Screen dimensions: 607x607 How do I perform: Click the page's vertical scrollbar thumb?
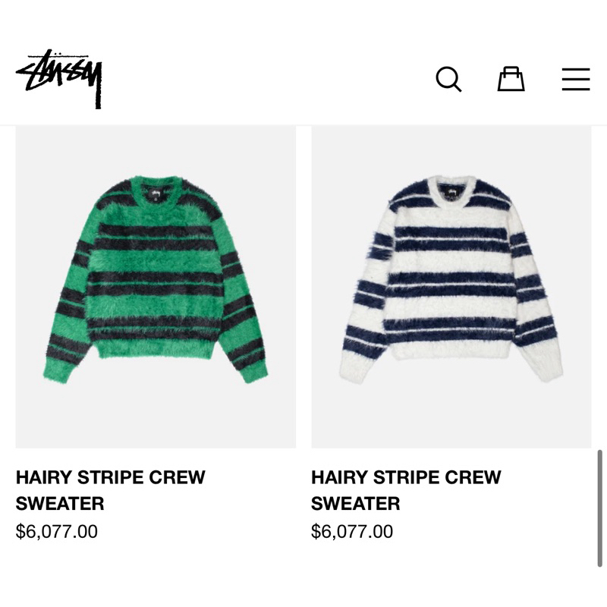coord(599,508)
